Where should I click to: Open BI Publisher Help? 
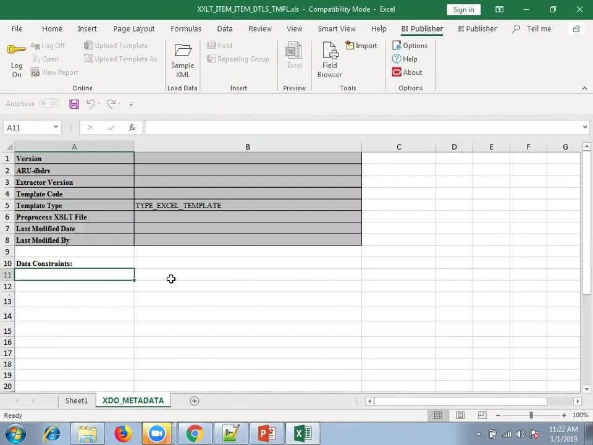(405, 59)
